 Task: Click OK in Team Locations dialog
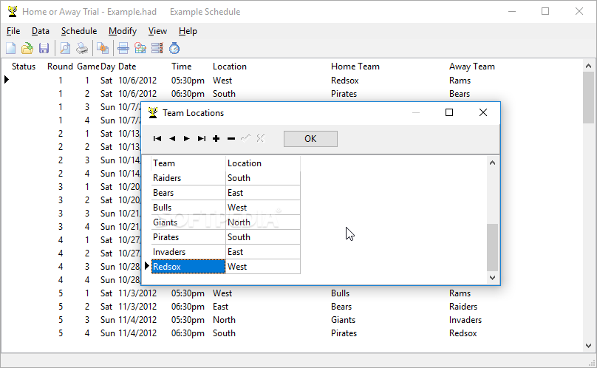pyautogui.click(x=310, y=139)
